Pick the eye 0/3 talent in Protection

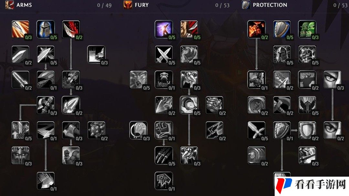pos(332,80)
